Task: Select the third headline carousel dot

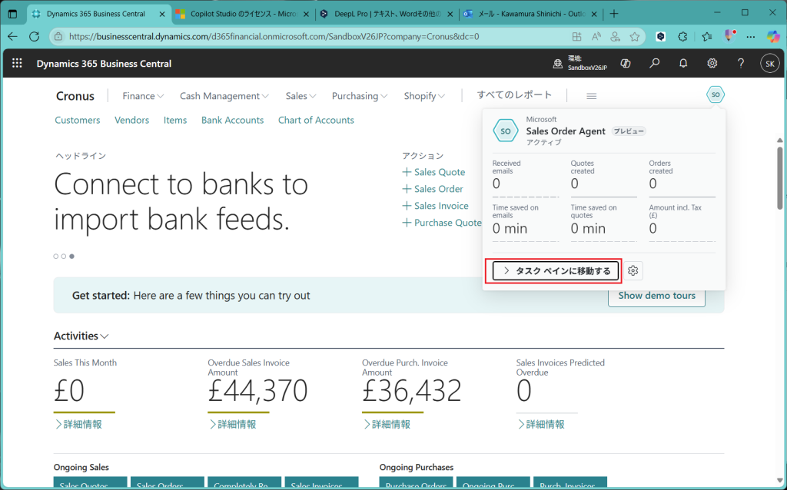Action: coord(71,257)
